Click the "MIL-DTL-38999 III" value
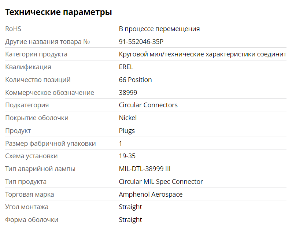Screen dimensions: 307x237 (145, 169)
